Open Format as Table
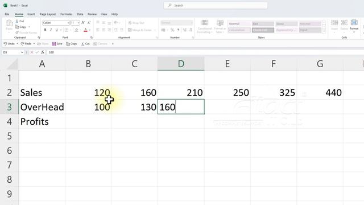Image resolution: width=364 pixels, height=205 pixels. point(220,27)
